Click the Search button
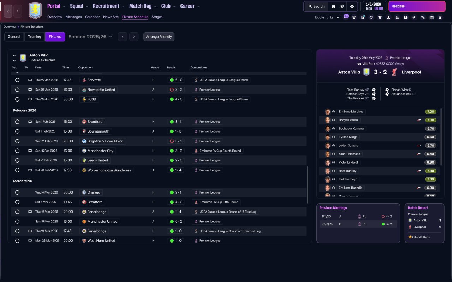 pos(316,6)
